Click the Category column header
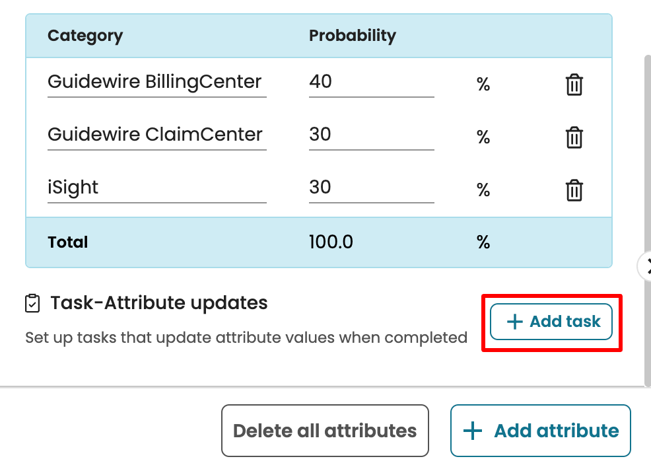Screen dimensions: 651x465 85,36
